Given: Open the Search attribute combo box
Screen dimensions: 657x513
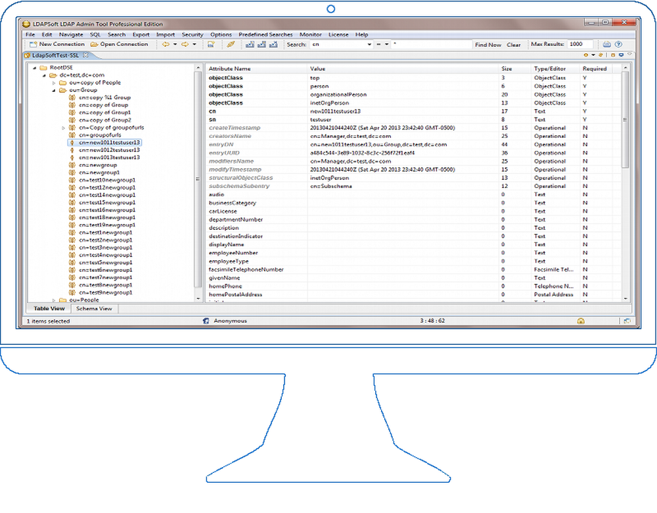Looking at the screenshot, I should 342,45.
